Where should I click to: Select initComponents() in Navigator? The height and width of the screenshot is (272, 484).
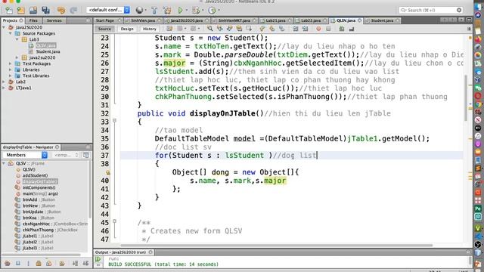point(39,187)
